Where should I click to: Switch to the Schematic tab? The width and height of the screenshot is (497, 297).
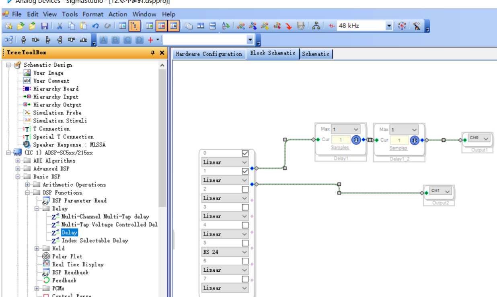pyautogui.click(x=316, y=54)
